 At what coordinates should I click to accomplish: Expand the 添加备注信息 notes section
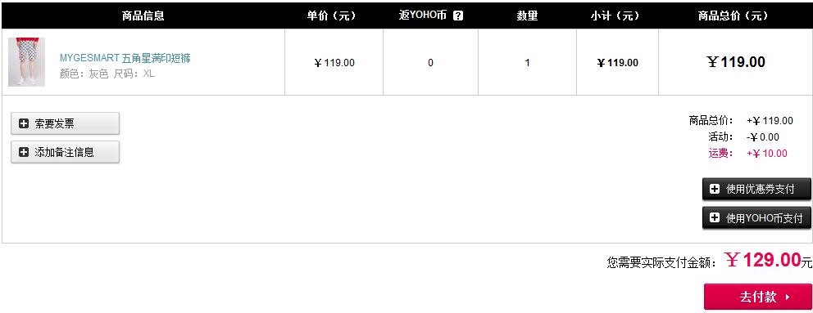[66, 152]
